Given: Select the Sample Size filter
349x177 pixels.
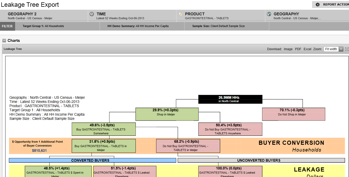Looking at the screenshot, I should [x=218, y=26].
